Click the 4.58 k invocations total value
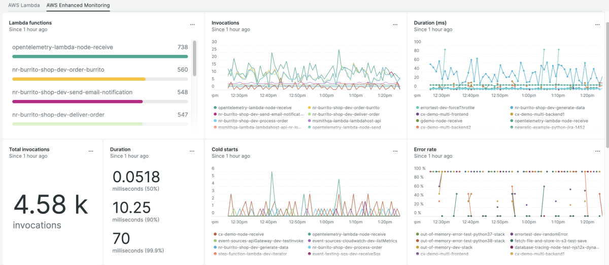Viewport: 609px width, 265px height. tap(51, 205)
